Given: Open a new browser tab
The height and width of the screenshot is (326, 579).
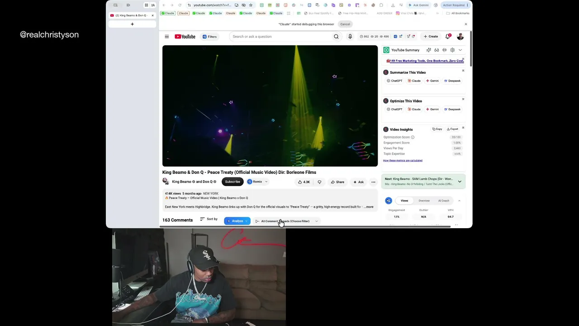Looking at the screenshot, I should tap(132, 24).
